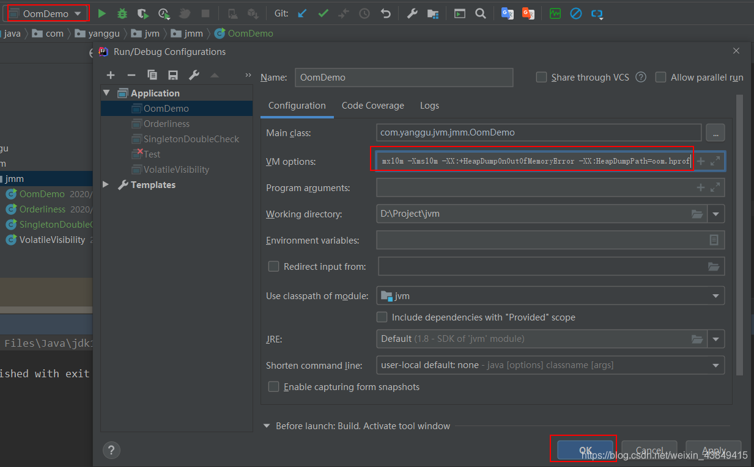754x467 pixels.
Task: Toggle Include dependencies with Provided scope
Action: click(382, 317)
